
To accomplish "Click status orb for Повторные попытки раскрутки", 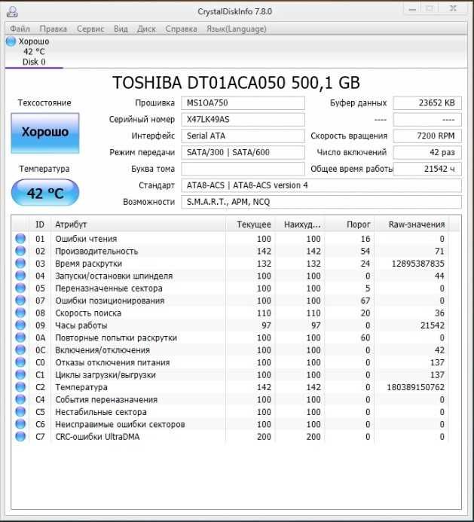I will 20,337.
